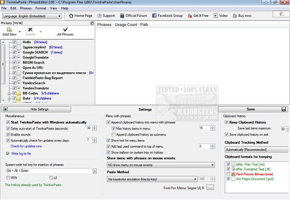The image size is (290, 200).
Task: Open the View menu
Action: 53,8
